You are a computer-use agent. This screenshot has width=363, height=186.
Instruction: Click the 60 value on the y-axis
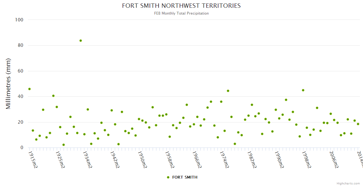coord(20,71)
